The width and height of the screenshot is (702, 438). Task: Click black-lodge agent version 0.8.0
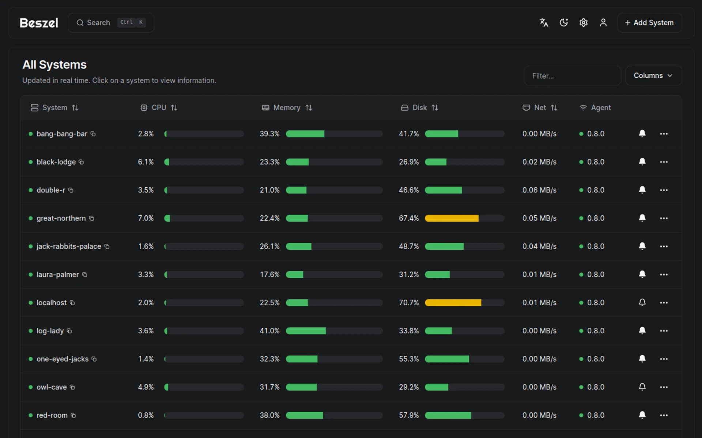(596, 162)
